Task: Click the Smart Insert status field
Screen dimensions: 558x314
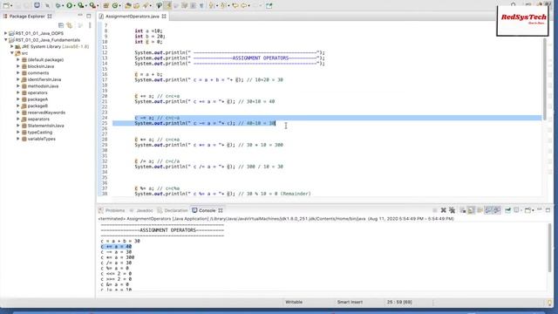Action: click(x=350, y=302)
